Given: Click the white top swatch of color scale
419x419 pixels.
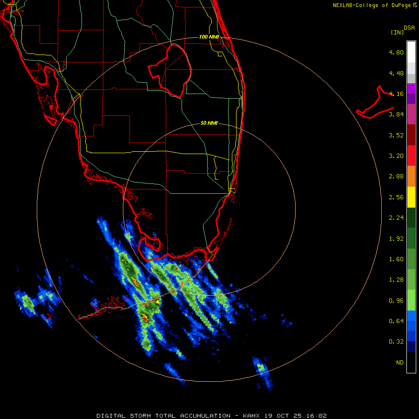Looking at the screenshot, I should pos(411,52).
